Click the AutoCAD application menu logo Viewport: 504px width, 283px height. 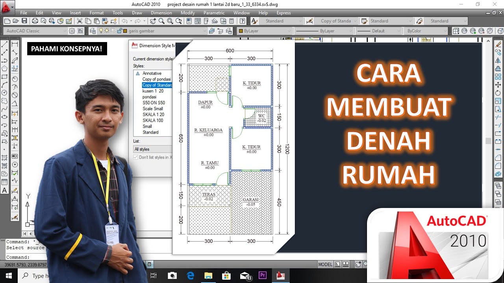7,7
